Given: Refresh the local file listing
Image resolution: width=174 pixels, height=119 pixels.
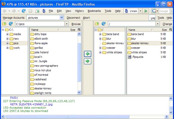Looking at the screenshot, I should [11, 24].
